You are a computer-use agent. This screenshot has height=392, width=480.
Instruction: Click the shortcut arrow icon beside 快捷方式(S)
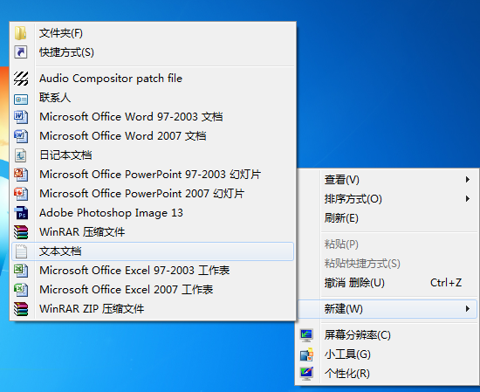click(21, 52)
